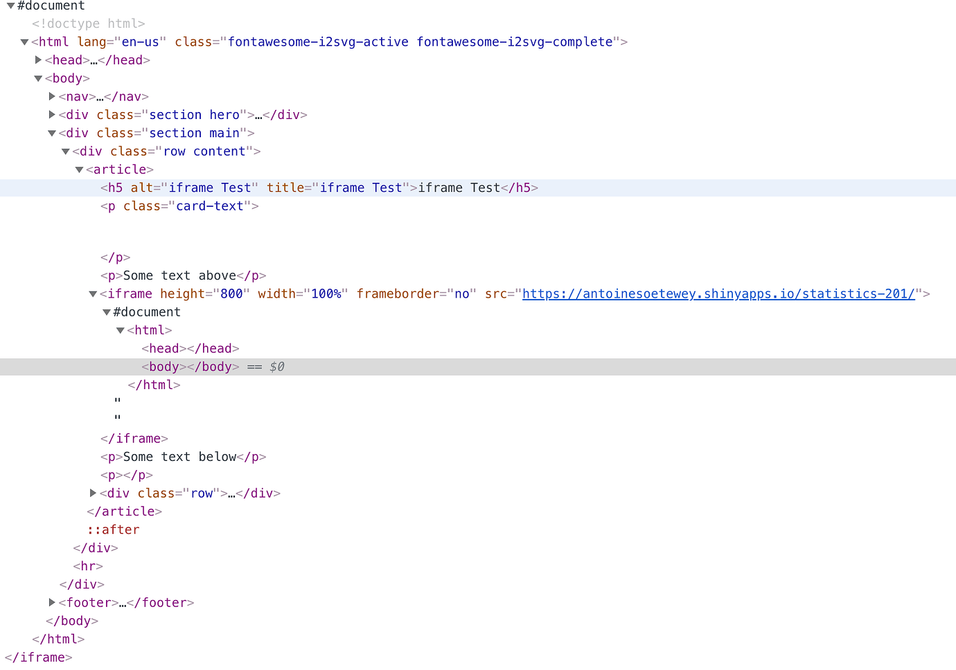Collapse the div with class 'section main'
Image resolution: width=956 pixels, height=670 pixels.
point(52,133)
